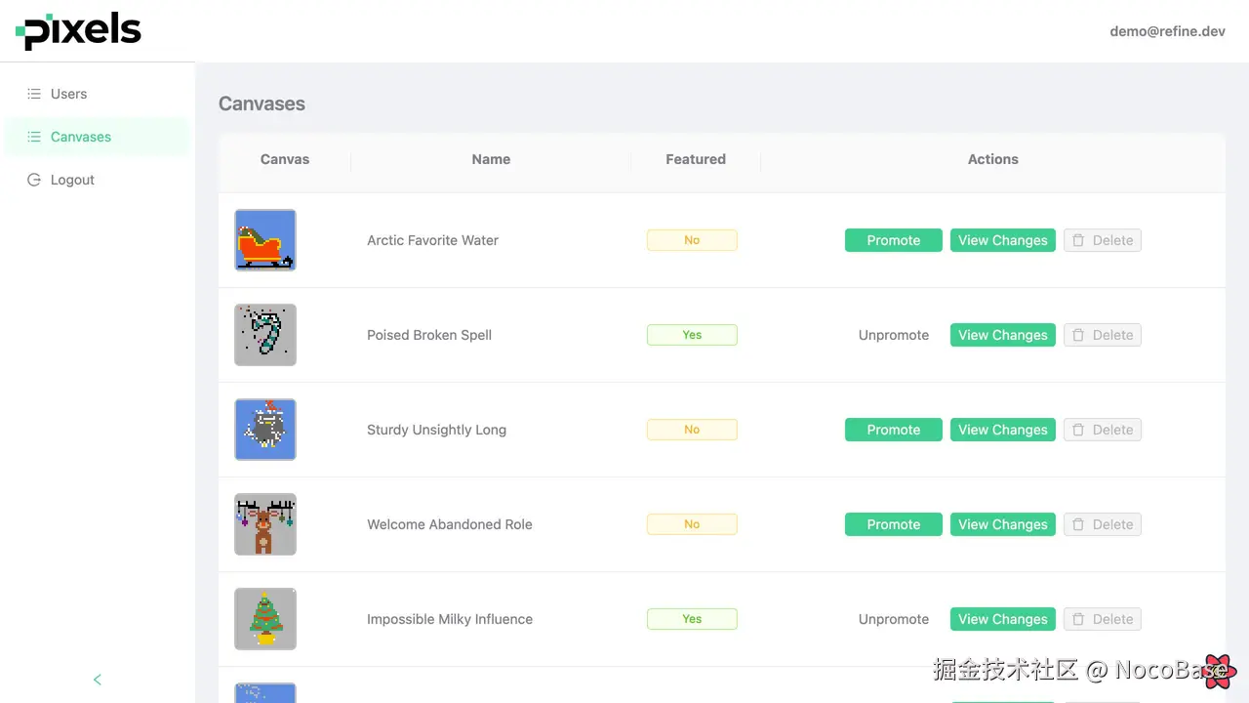View changes for Poised Broken Spell
The height and width of the screenshot is (703, 1249).
(x=1003, y=335)
